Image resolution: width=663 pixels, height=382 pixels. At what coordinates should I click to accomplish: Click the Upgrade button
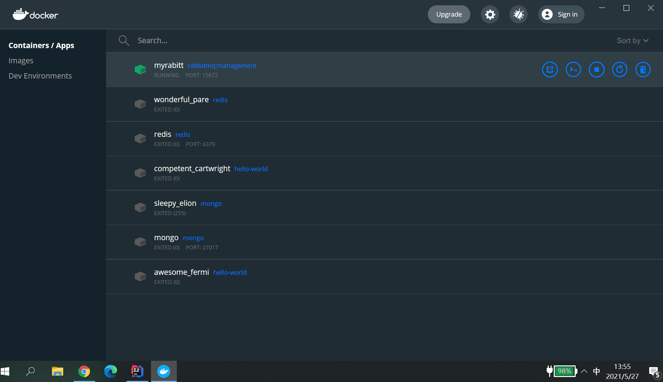click(449, 15)
